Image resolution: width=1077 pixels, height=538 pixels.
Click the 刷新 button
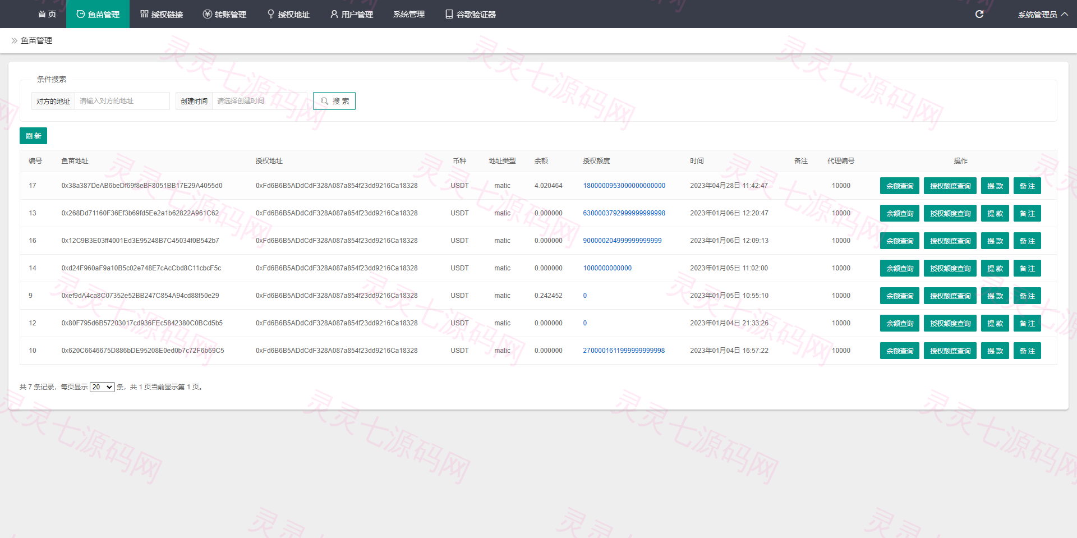click(33, 136)
